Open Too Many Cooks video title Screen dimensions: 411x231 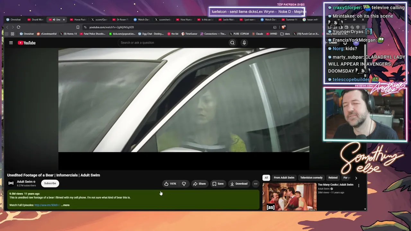coord(336,185)
